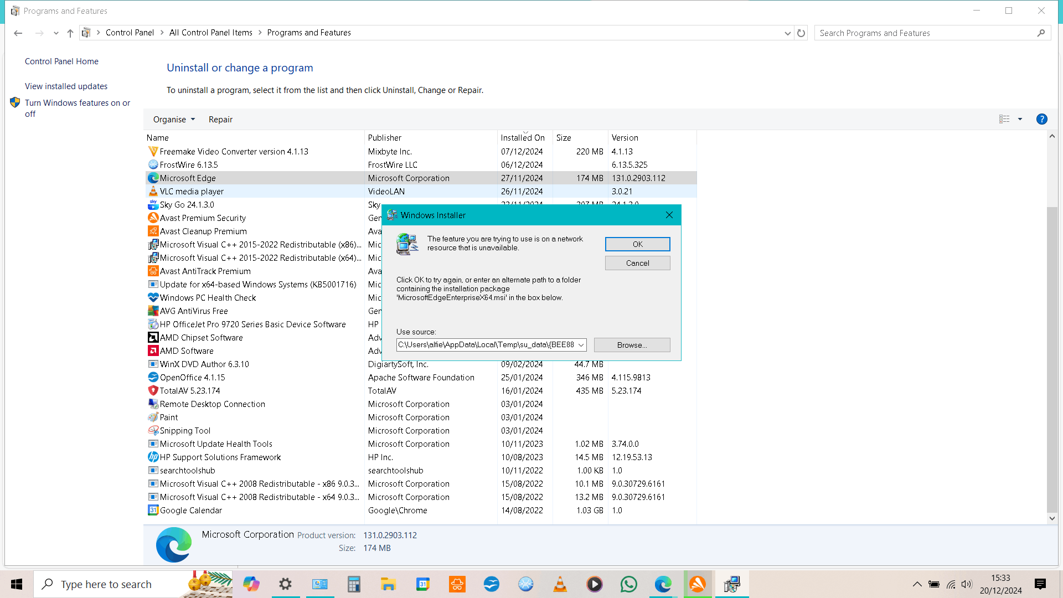Image resolution: width=1063 pixels, height=598 pixels.
Task: Open WhatsApp from the taskbar
Action: pyautogui.click(x=628, y=584)
